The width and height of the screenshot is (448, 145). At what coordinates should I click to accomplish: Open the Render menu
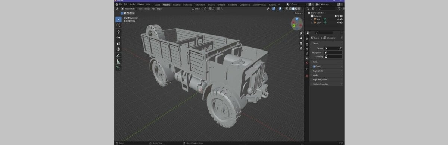tap(132, 4)
